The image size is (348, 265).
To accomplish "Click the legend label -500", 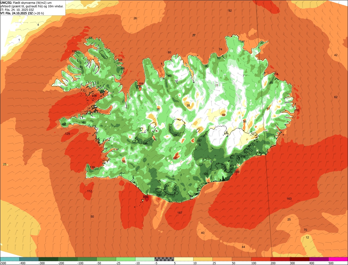I will pyautogui.click(x=3, y=263).
